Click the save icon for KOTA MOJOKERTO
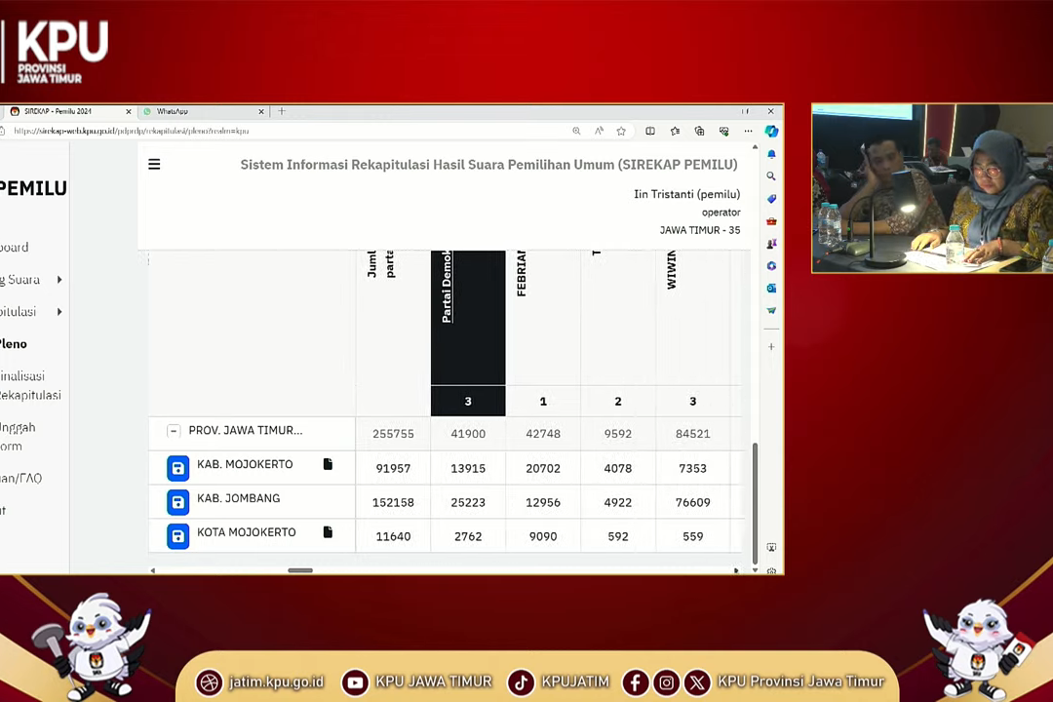Image resolution: width=1053 pixels, height=702 pixels. pyautogui.click(x=178, y=536)
